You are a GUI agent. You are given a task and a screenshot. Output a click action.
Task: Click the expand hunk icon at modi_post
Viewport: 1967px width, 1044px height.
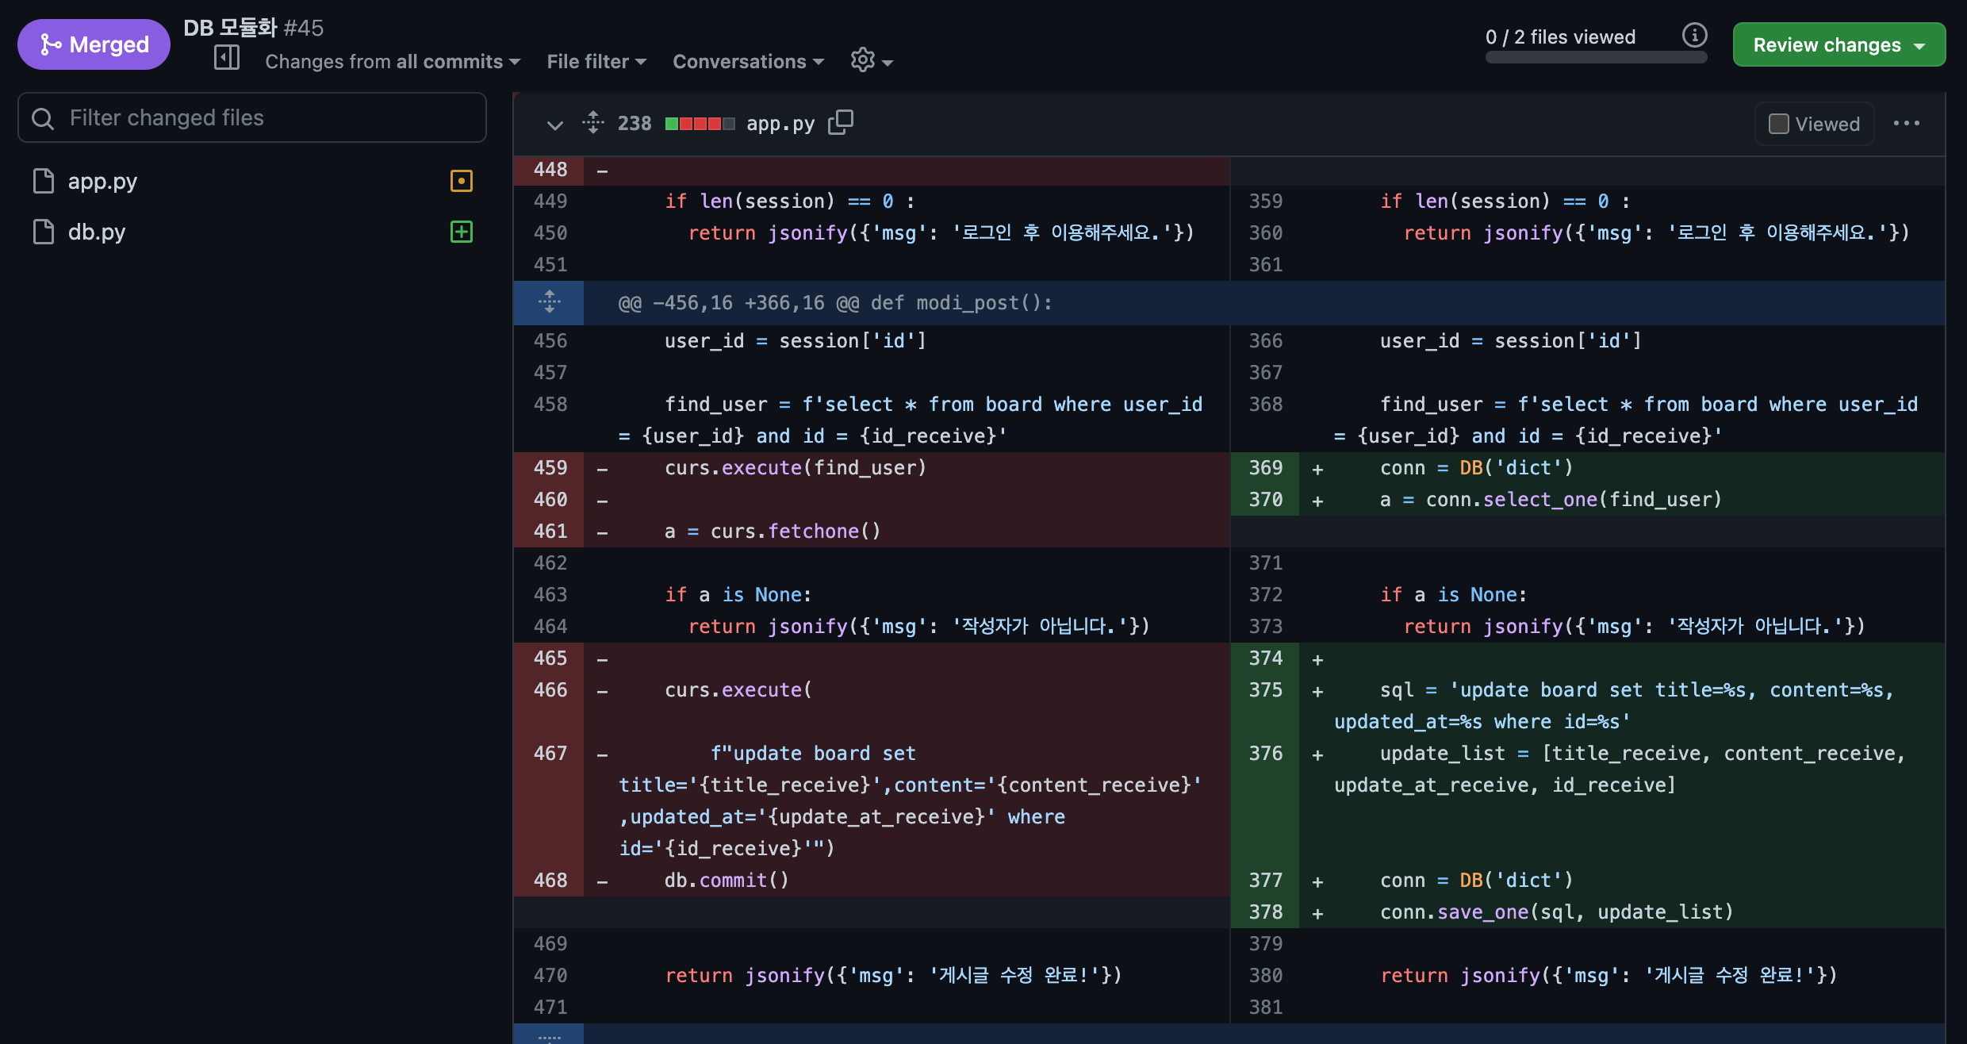[549, 302]
